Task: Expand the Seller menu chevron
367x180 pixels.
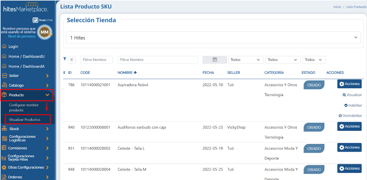Action: [x=47, y=76]
